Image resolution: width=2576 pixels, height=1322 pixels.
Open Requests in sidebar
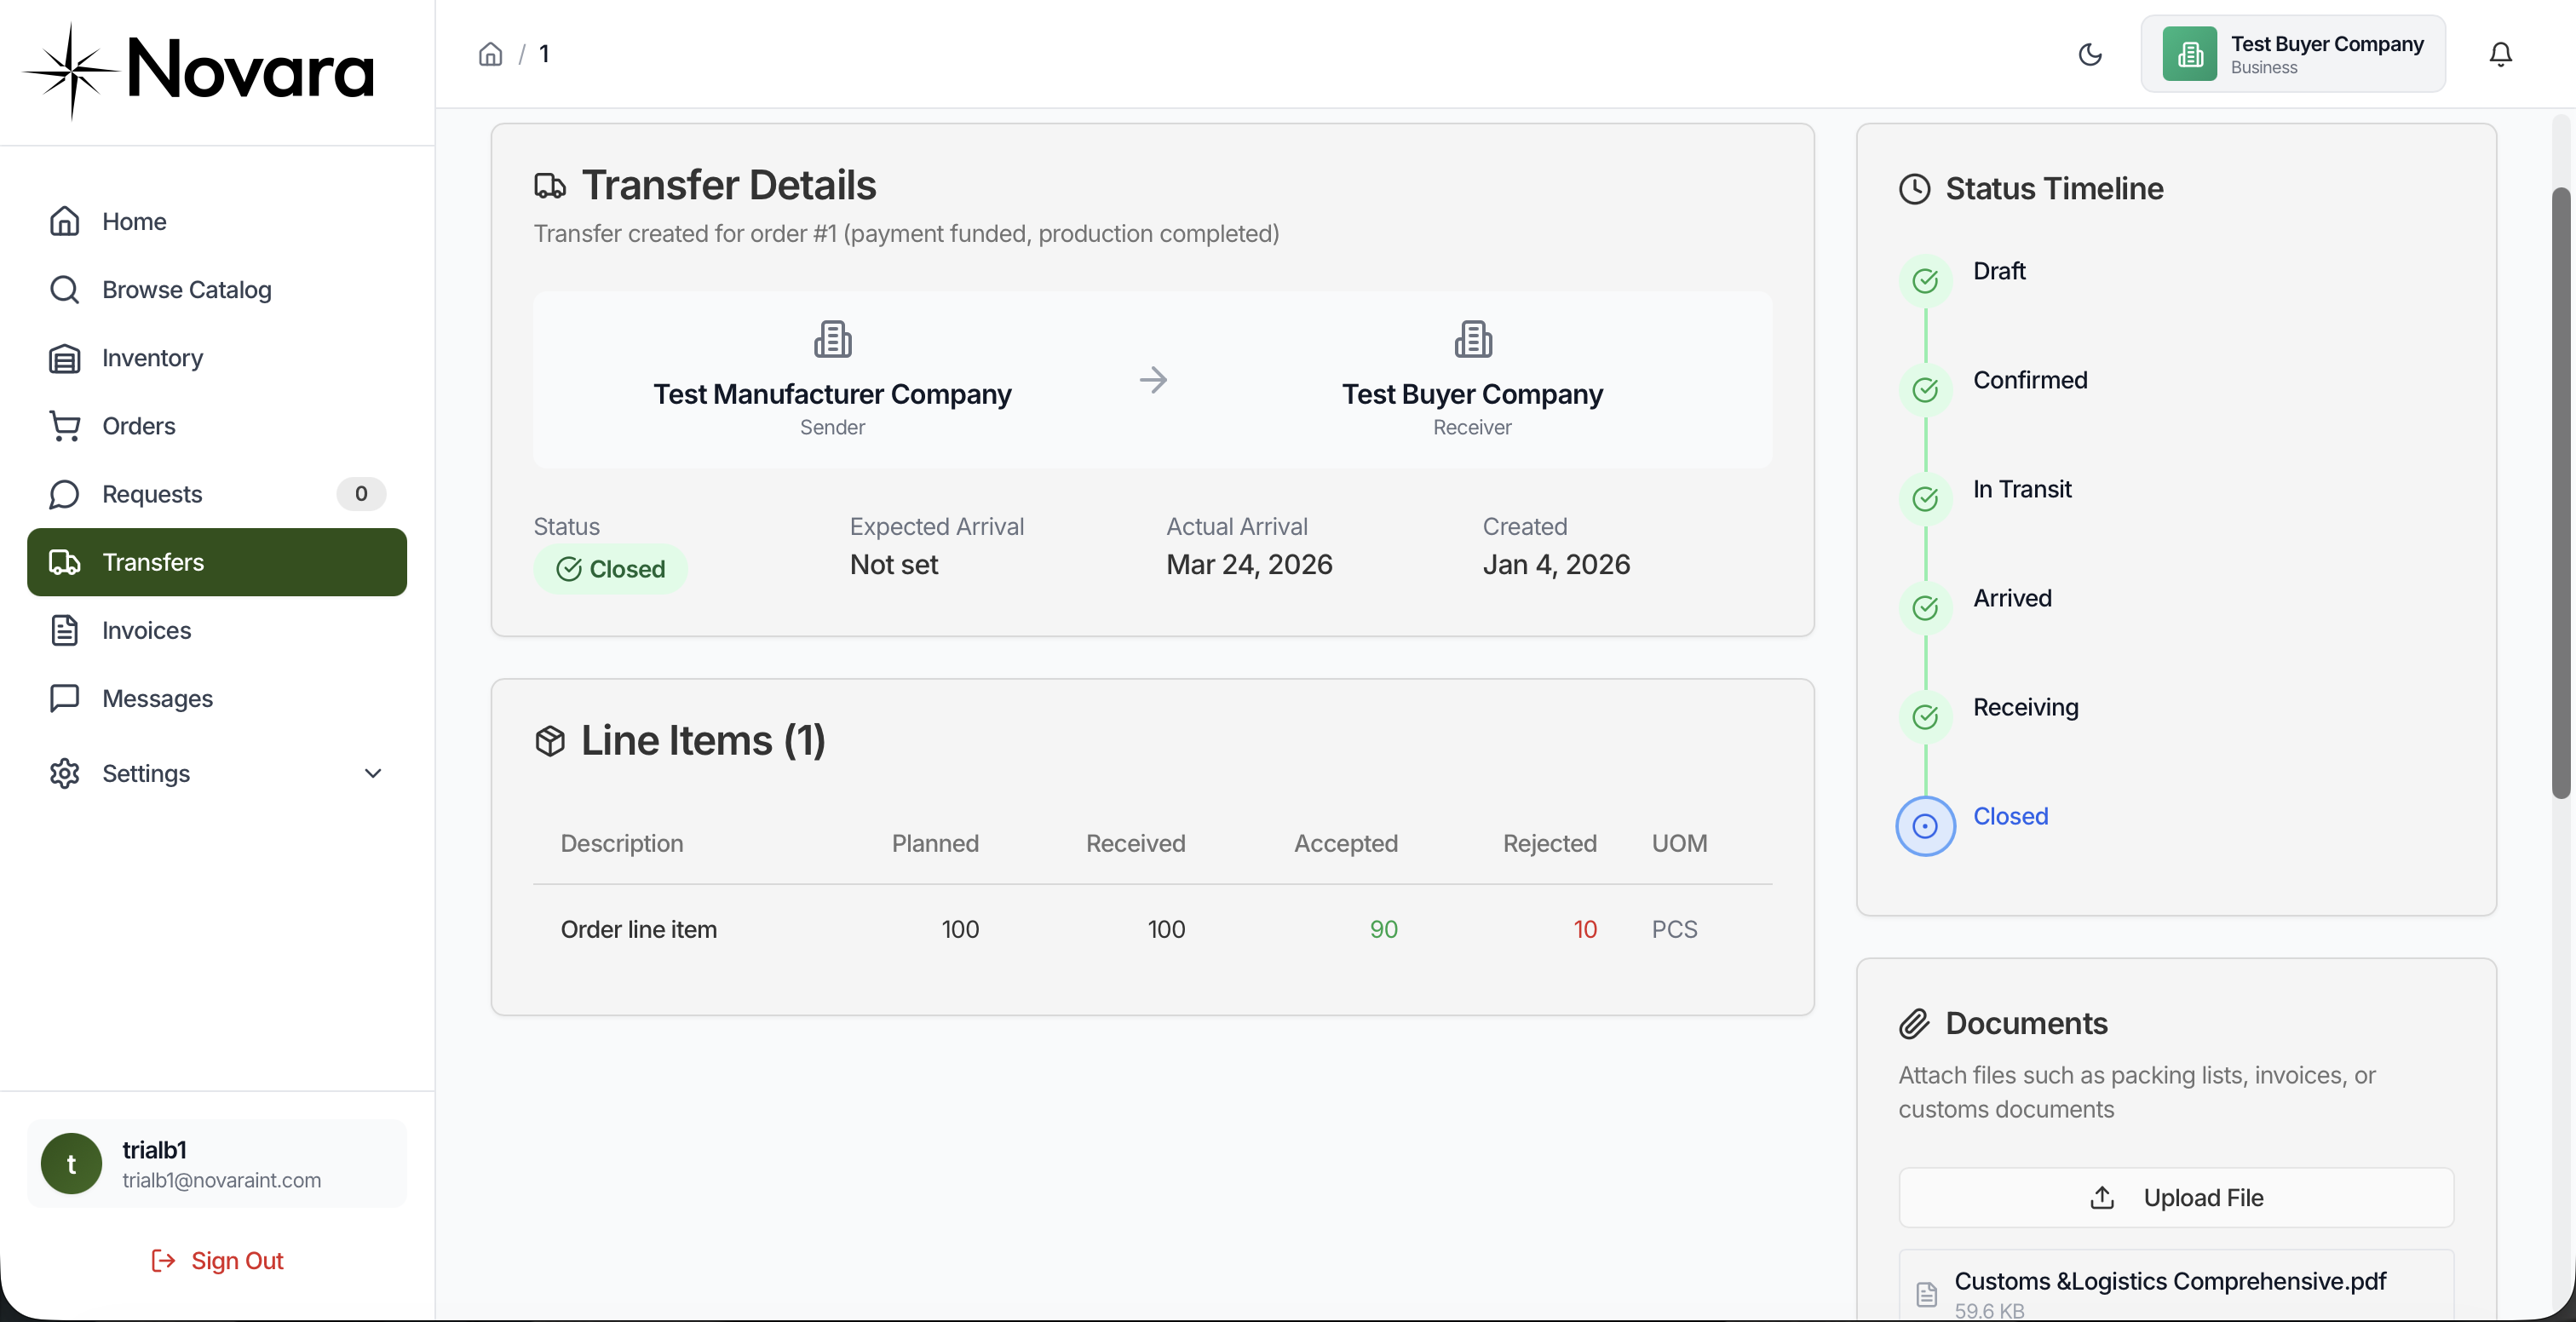217,493
